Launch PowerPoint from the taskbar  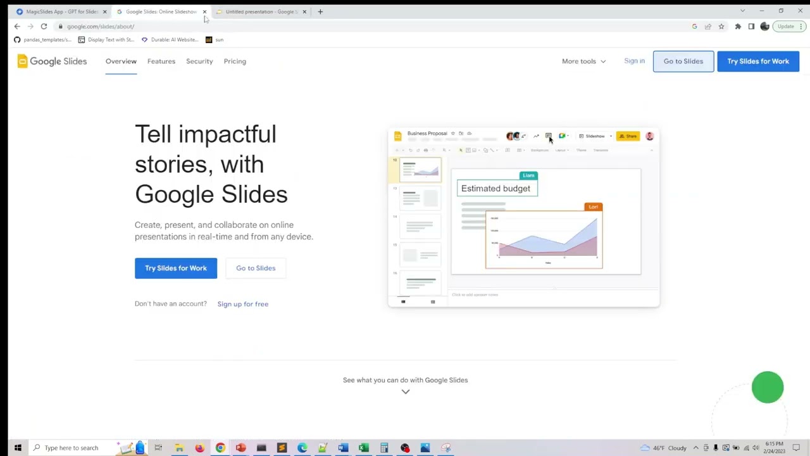point(240,448)
